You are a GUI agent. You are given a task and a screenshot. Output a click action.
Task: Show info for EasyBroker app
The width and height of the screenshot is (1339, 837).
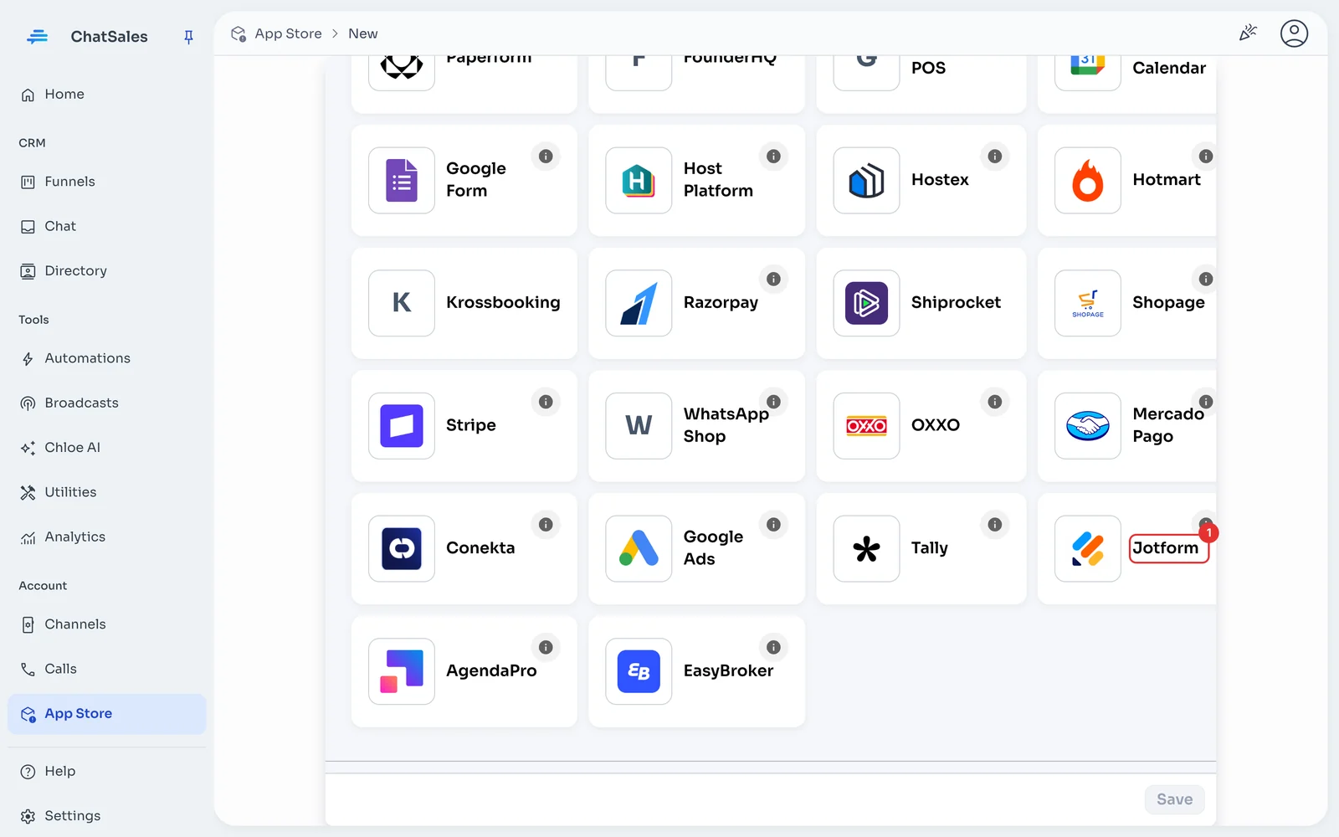(773, 647)
